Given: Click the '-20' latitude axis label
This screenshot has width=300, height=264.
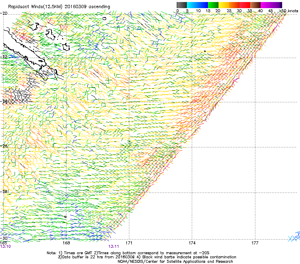Looking at the screenshot, I should (x=4, y=13).
